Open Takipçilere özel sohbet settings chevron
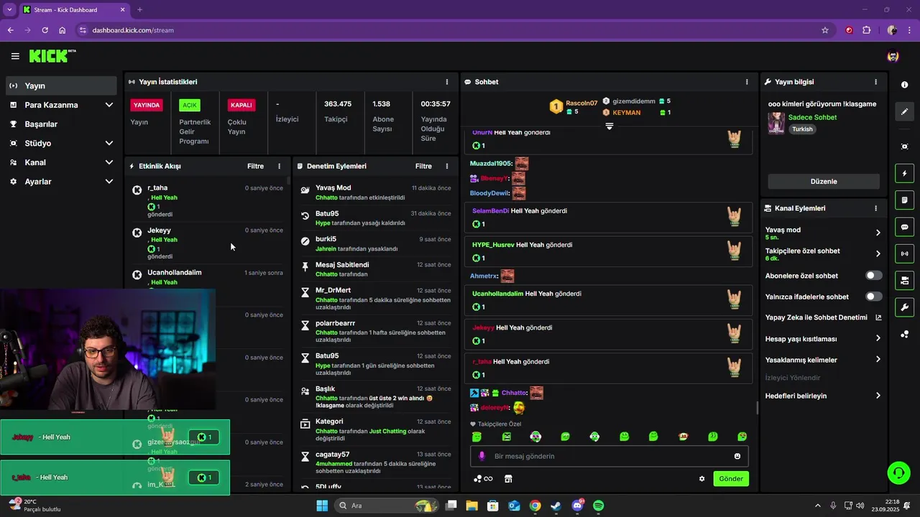The image size is (920, 517). pos(878,253)
